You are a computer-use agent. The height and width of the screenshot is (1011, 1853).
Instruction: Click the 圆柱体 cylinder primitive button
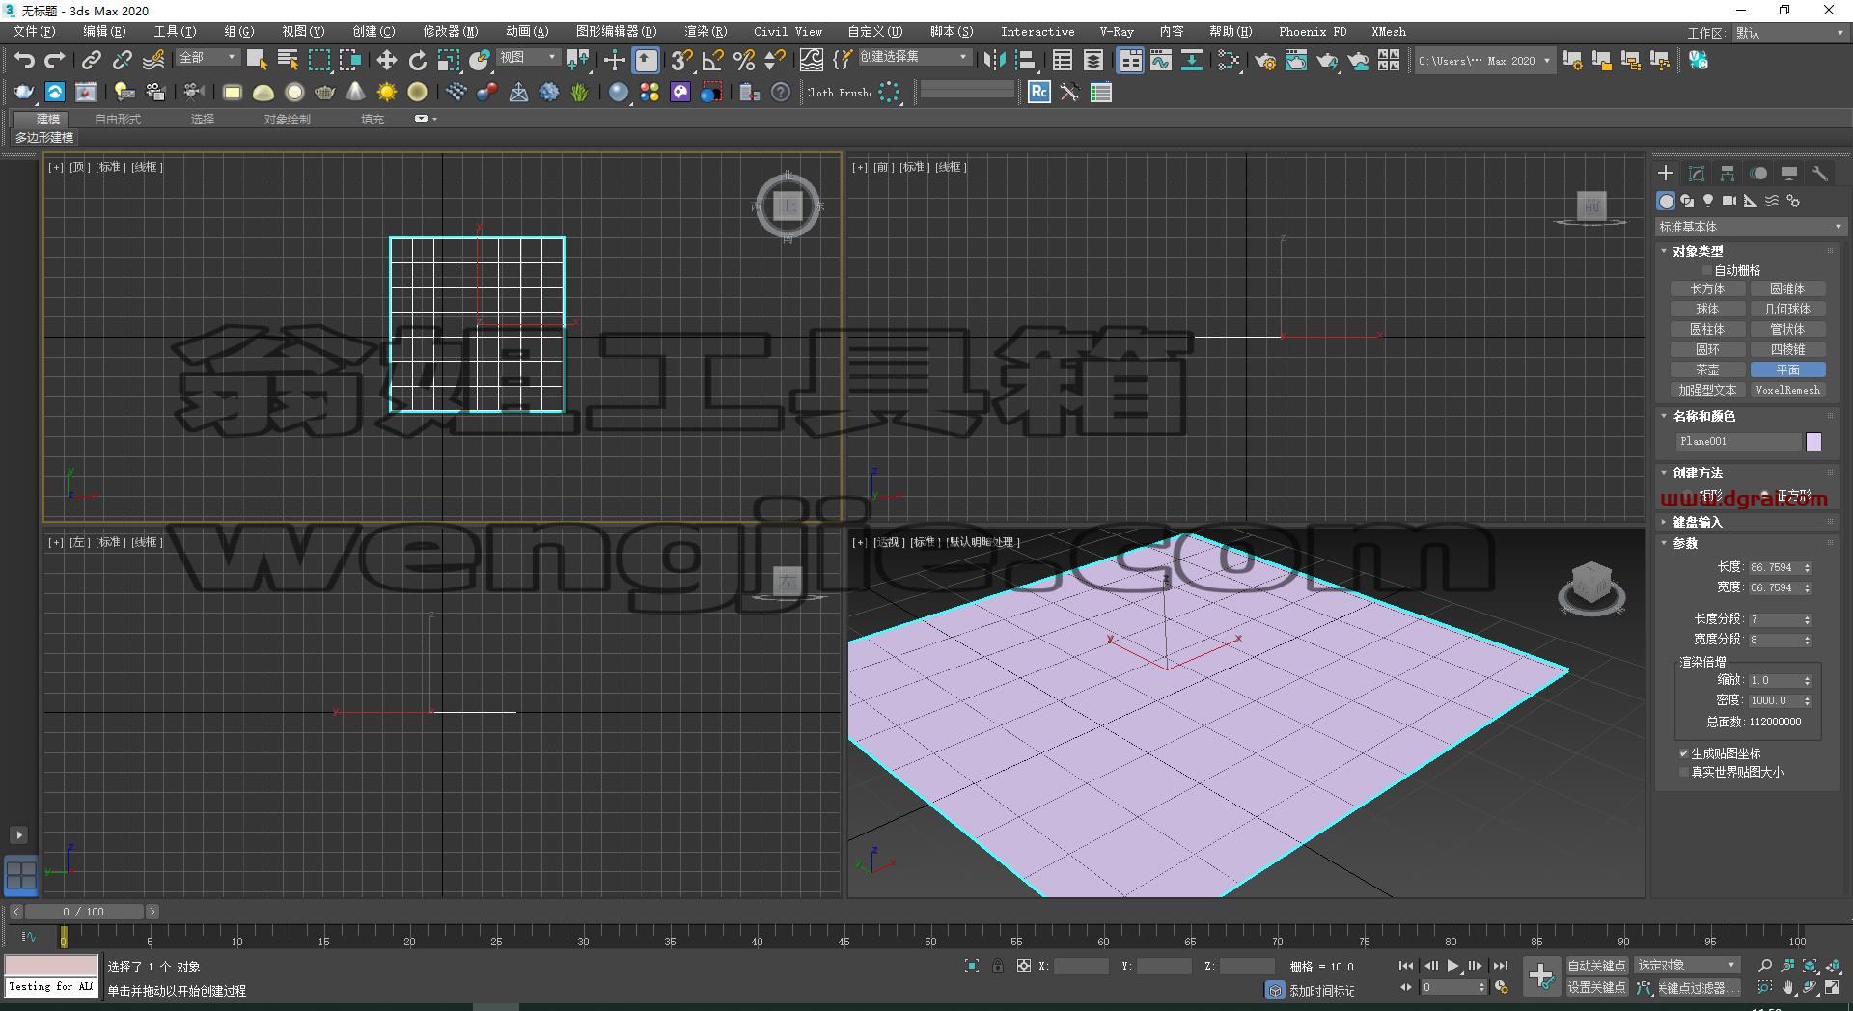(x=1707, y=330)
